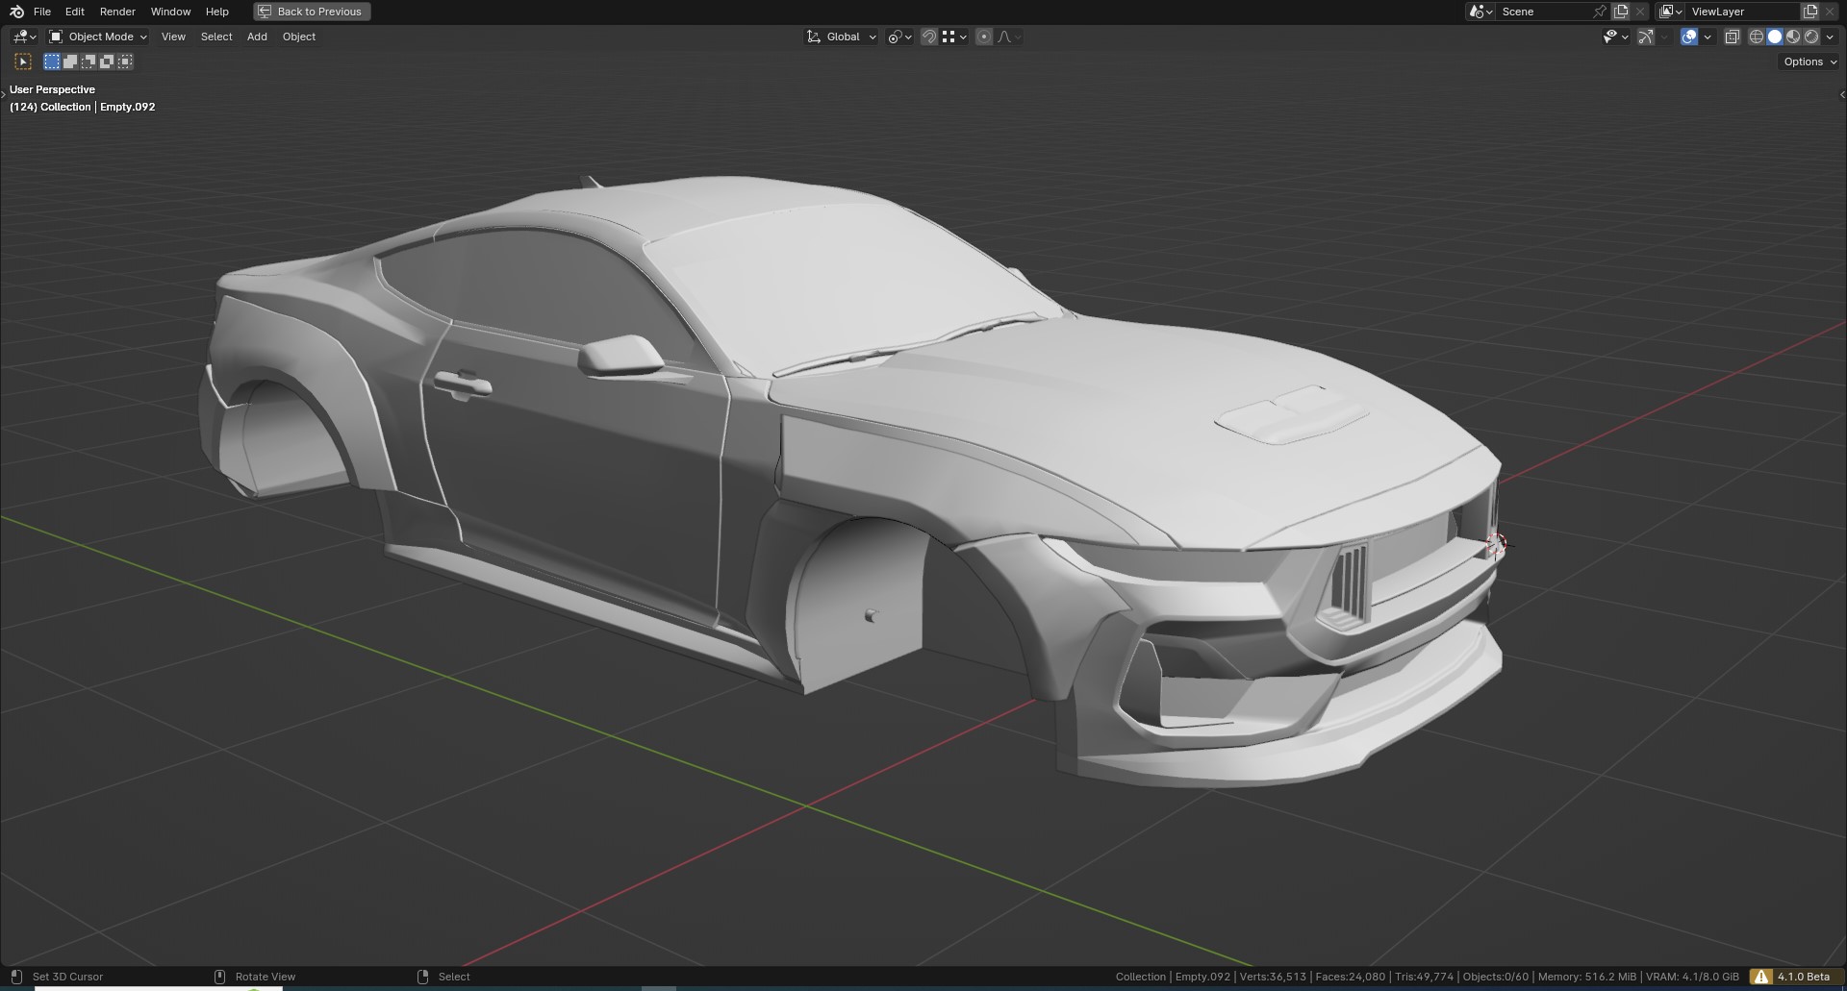1847x991 pixels.
Task: Open the Global transform orientation dropdown
Action: 841,37
